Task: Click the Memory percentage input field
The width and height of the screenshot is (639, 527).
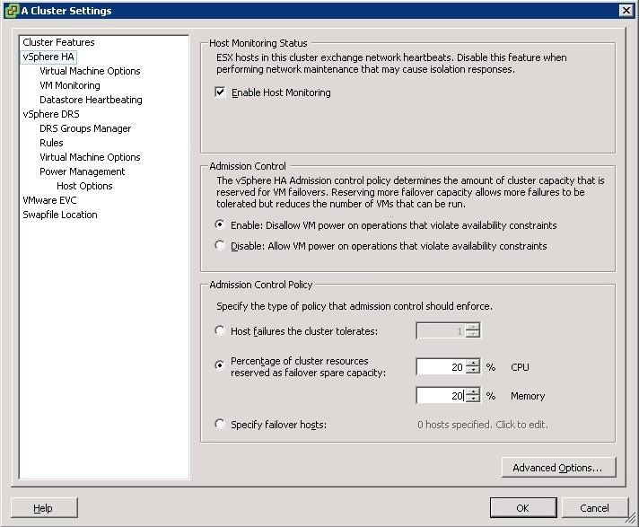Action: 441,395
